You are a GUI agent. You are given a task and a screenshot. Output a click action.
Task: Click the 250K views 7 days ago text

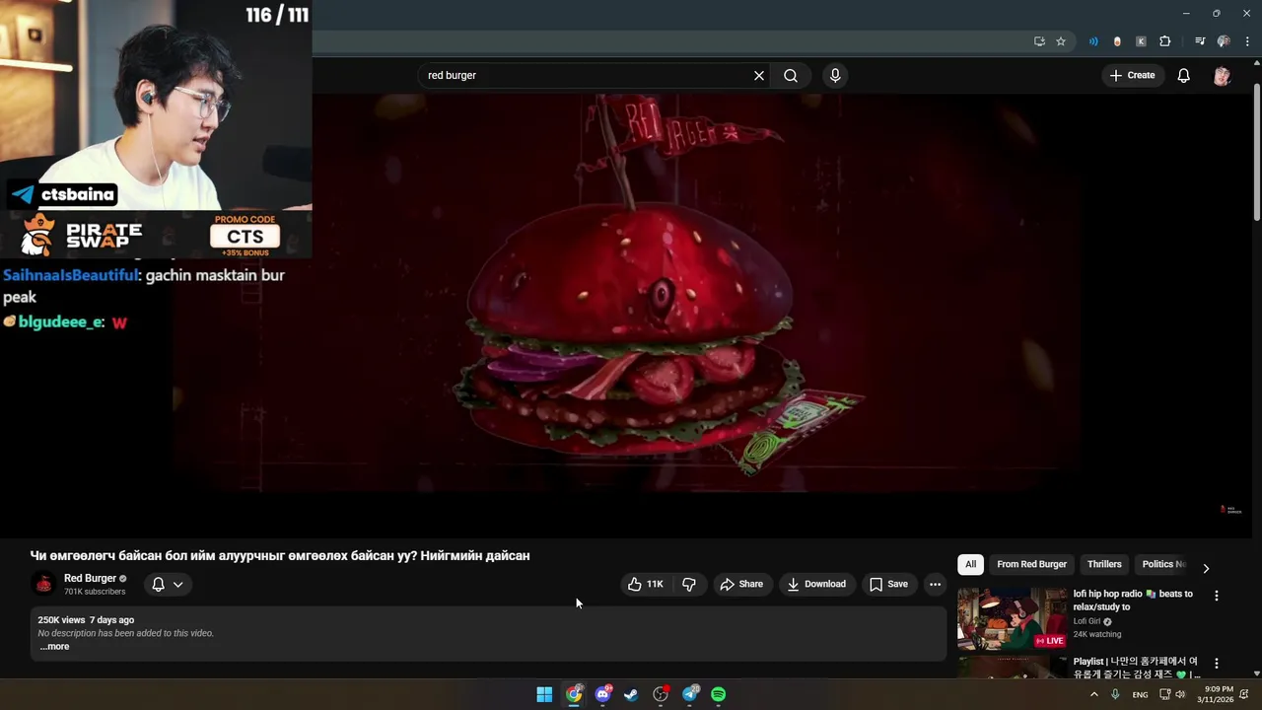tap(86, 620)
